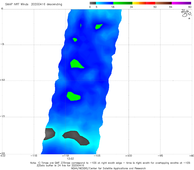Click the NOAA/NESDIS credit line
This screenshot has height=170, width=194.
coord(108,168)
